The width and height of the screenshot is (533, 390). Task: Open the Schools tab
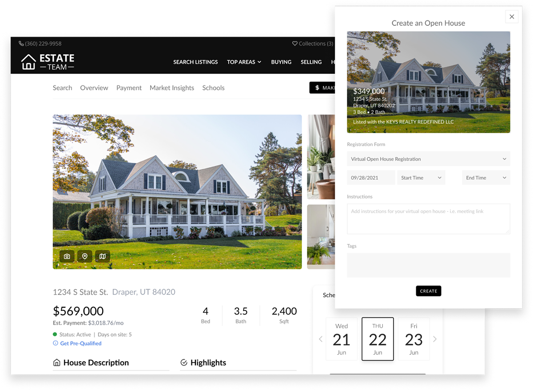213,88
